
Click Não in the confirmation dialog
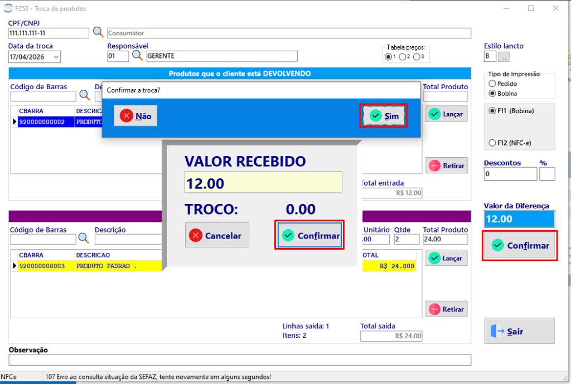pos(136,116)
